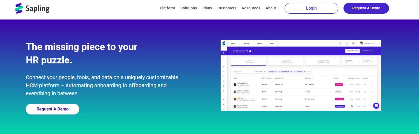
Task: Click the plus icon in dashboard sidebar
Action: coord(224,81)
